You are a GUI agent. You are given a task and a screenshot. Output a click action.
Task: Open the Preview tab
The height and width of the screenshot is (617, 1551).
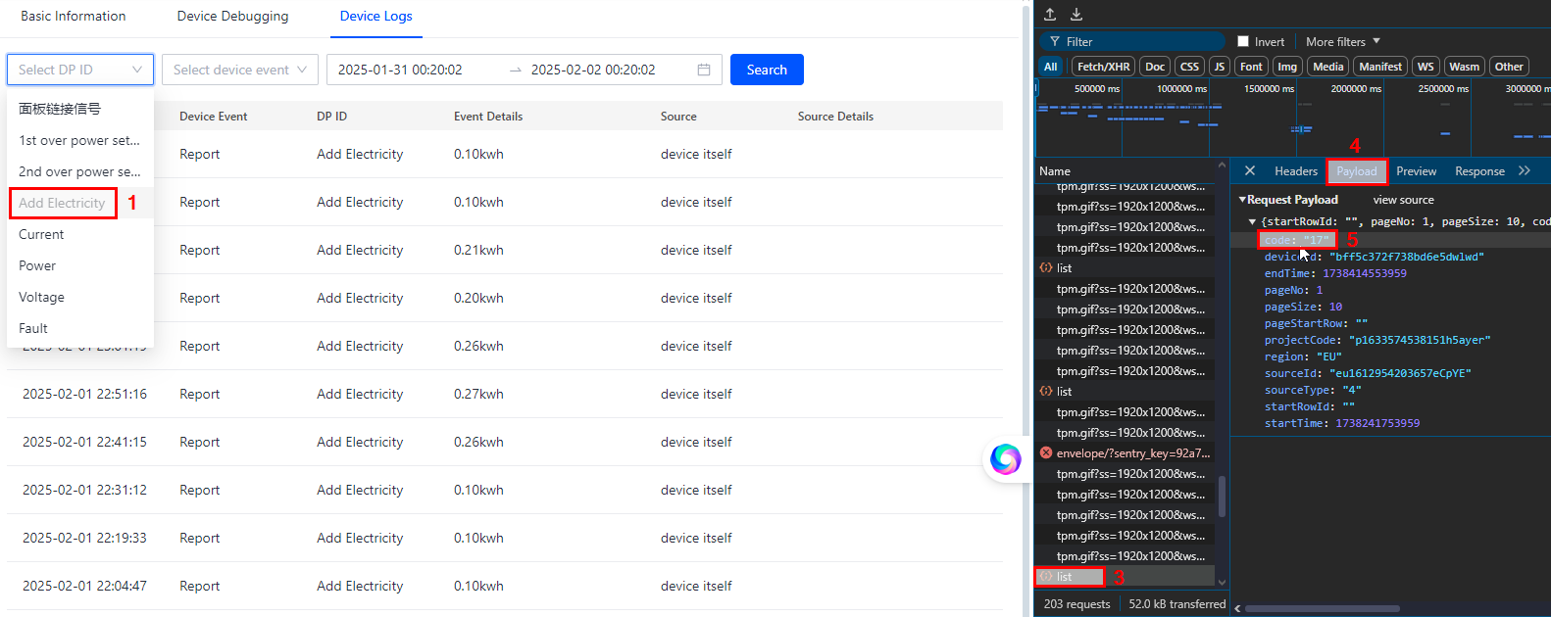1416,170
